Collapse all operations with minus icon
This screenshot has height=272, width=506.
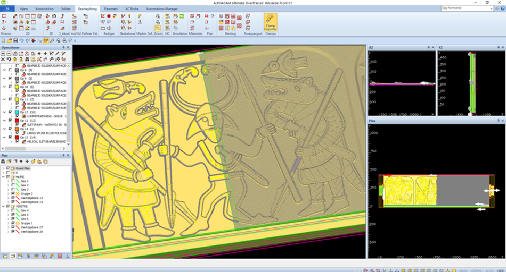(9, 54)
